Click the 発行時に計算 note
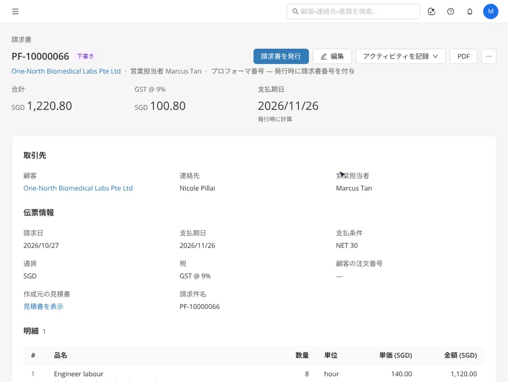508x382 pixels. (275, 119)
